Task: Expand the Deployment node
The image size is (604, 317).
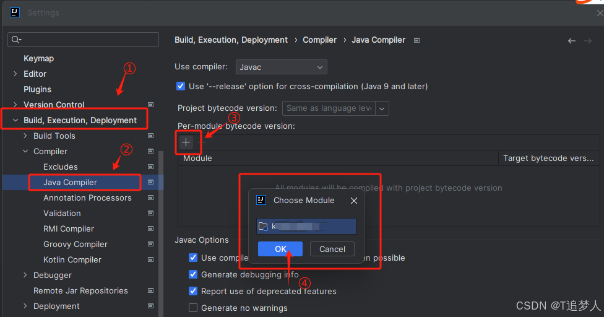Action: pos(25,306)
